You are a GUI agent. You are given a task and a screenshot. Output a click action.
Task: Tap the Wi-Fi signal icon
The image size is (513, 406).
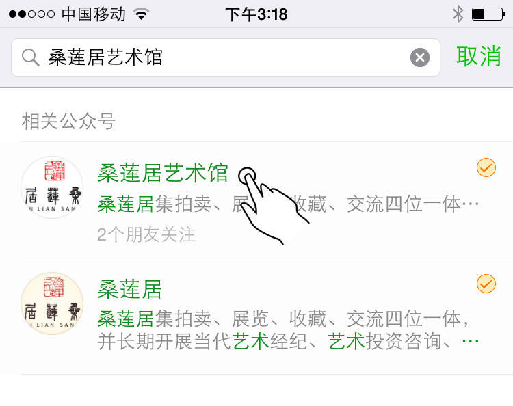(141, 14)
